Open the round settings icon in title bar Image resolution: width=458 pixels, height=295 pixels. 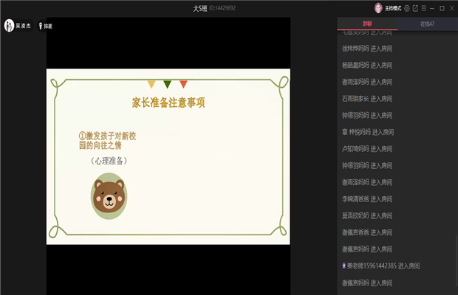click(407, 8)
